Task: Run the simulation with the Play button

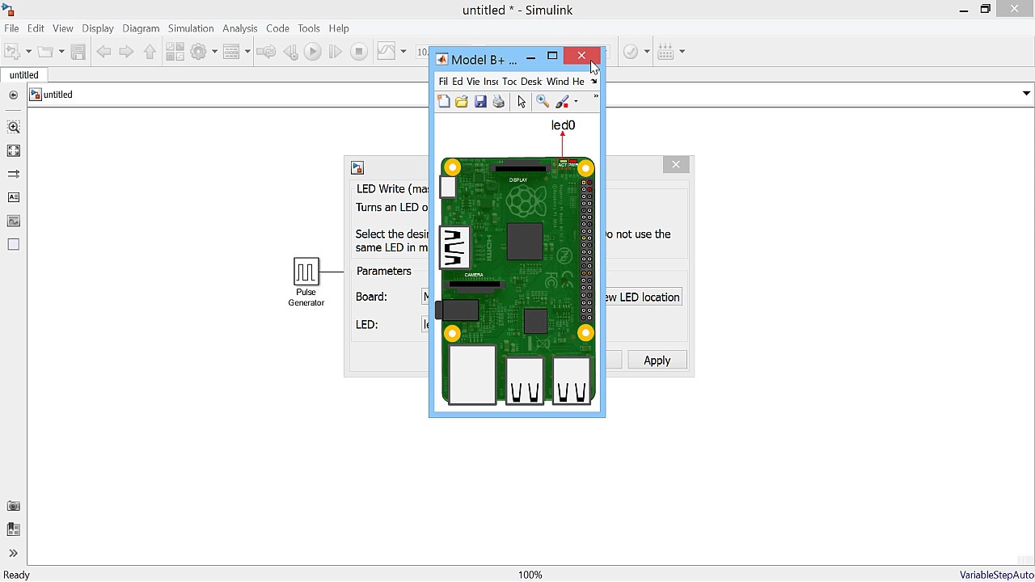Action: click(x=313, y=52)
